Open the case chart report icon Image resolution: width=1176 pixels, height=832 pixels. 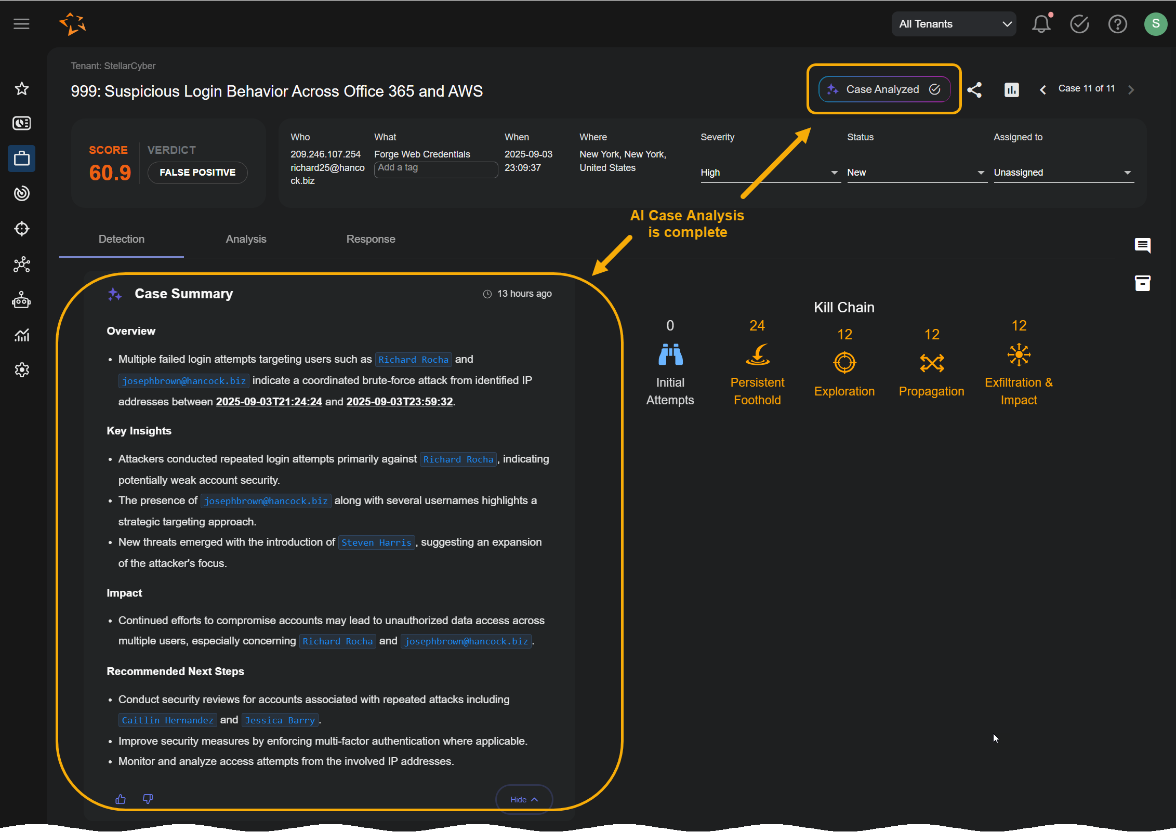click(x=1011, y=89)
